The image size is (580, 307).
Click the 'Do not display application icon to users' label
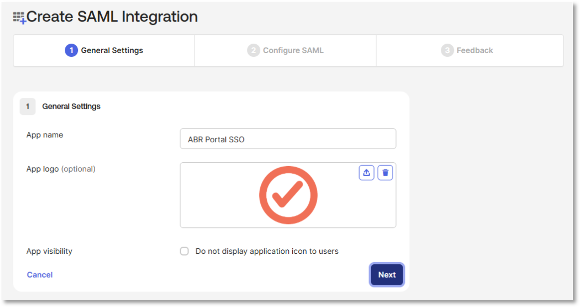[x=267, y=251]
